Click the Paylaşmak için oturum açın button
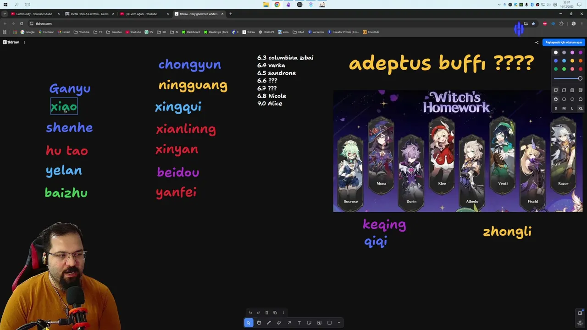The width and height of the screenshot is (587, 330). 564,42
